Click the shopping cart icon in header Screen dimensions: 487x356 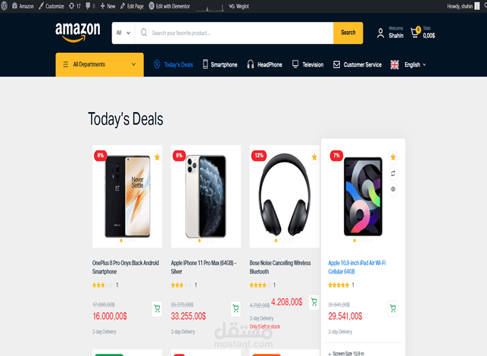(415, 33)
